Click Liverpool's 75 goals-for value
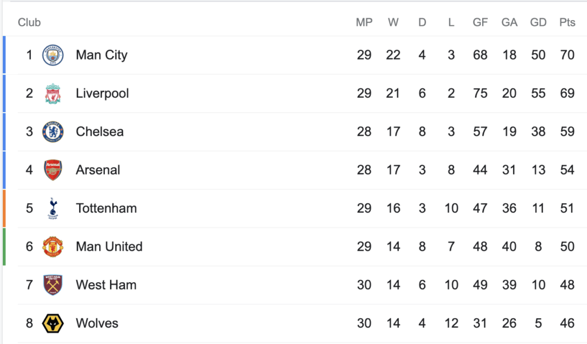The image size is (587, 344). coord(480,93)
